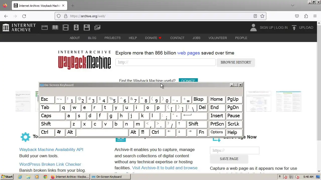Click the Wayback Machine URL search field
This screenshot has height=180, width=321.
[166, 62]
